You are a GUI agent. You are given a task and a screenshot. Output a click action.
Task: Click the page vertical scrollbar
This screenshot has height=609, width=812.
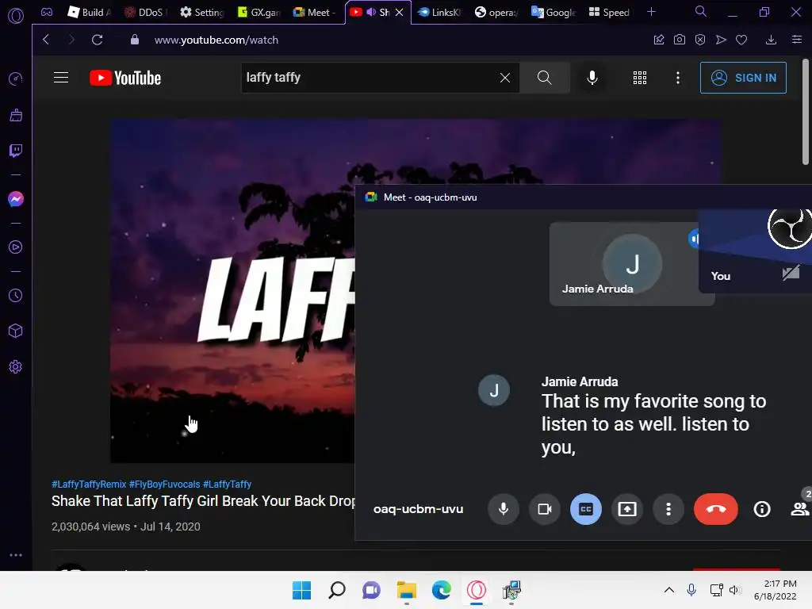point(806,111)
